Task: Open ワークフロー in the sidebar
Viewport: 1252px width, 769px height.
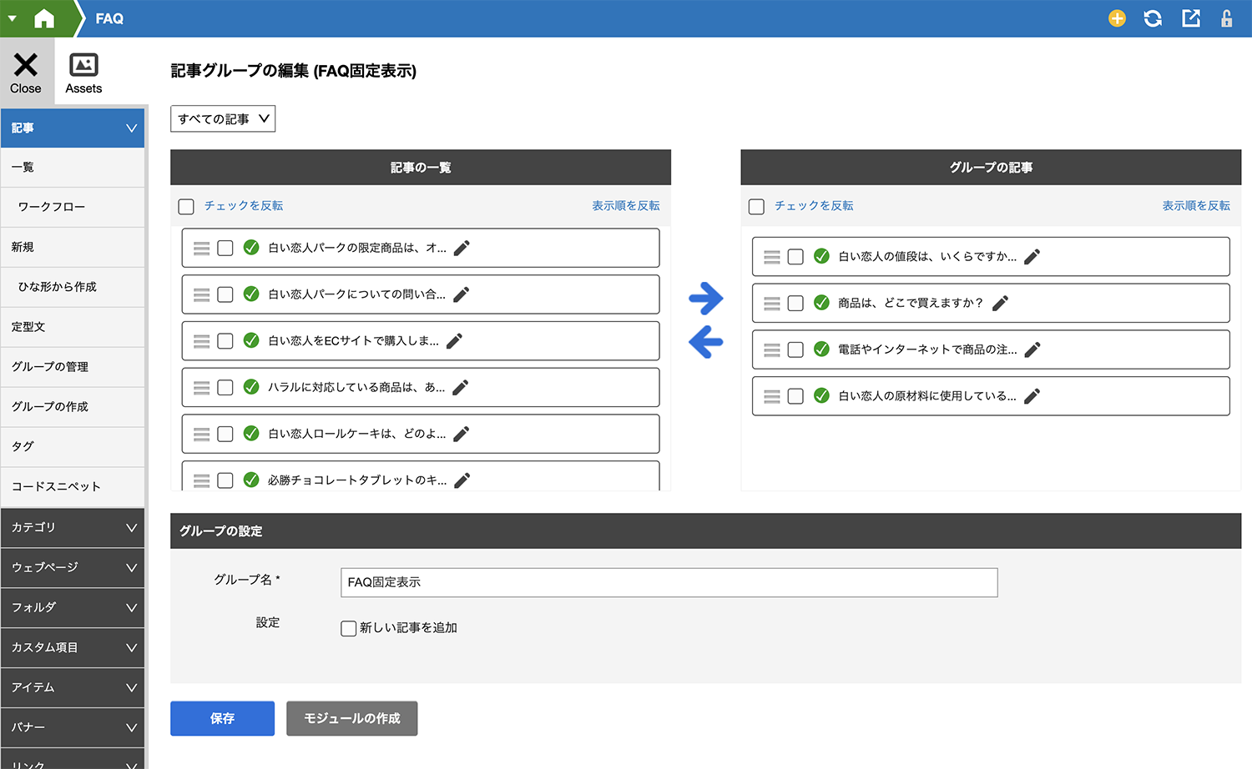Action: point(73,207)
